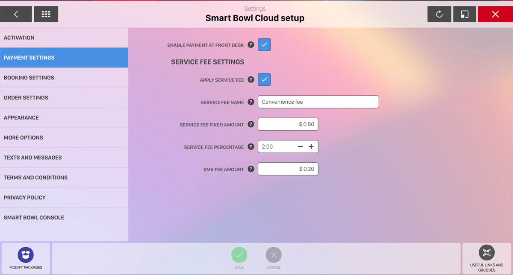The height and width of the screenshot is (275, 513).
Task: Click help icon next to SMS Fee Amount
Action: (x=251, y=169)
